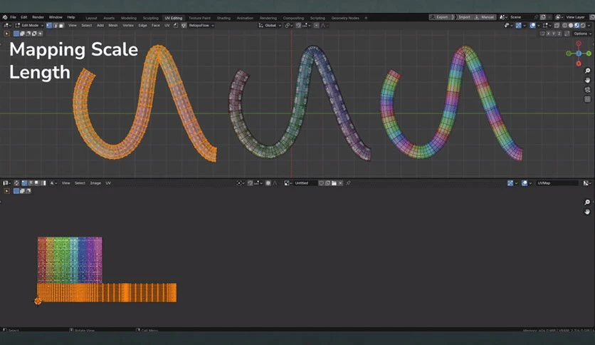Screen dimensions: 595x345
Task: Switch to the Shading workspace tab
Action: point(223,19)
